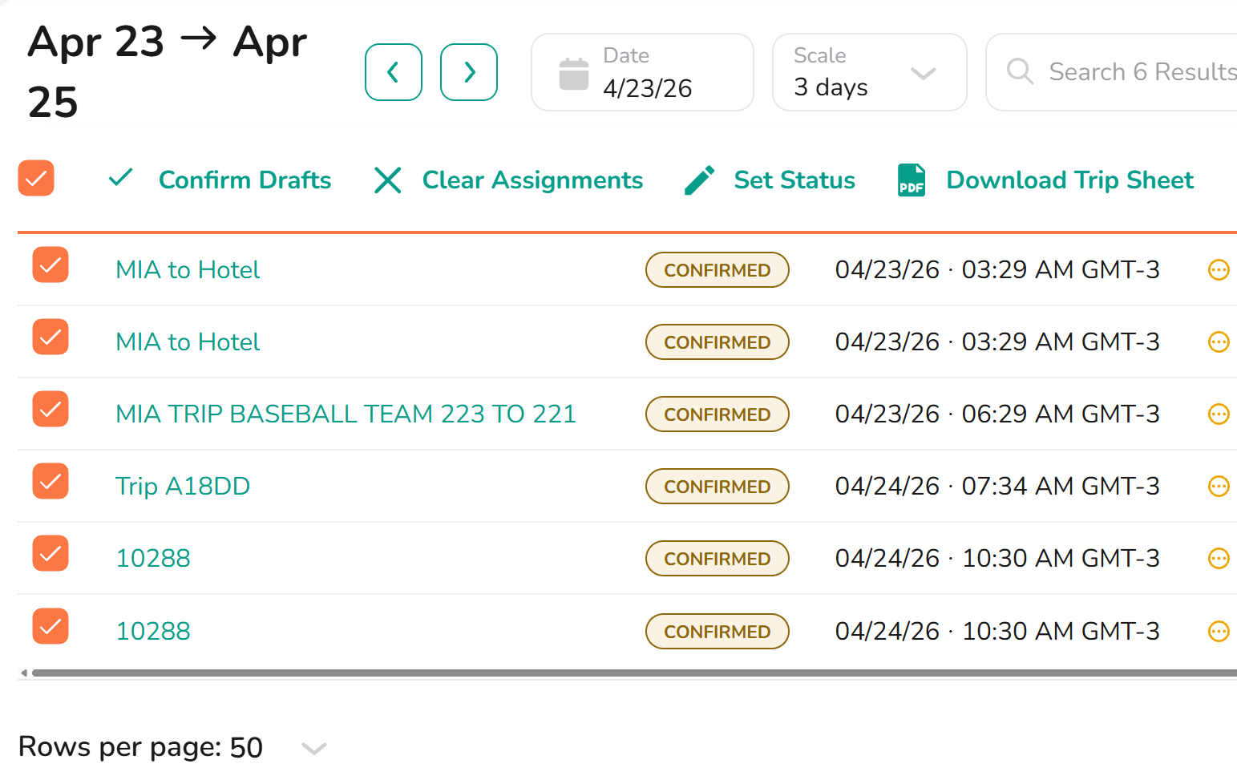
Task: Select the Set Status action
Action: [770, 180]
